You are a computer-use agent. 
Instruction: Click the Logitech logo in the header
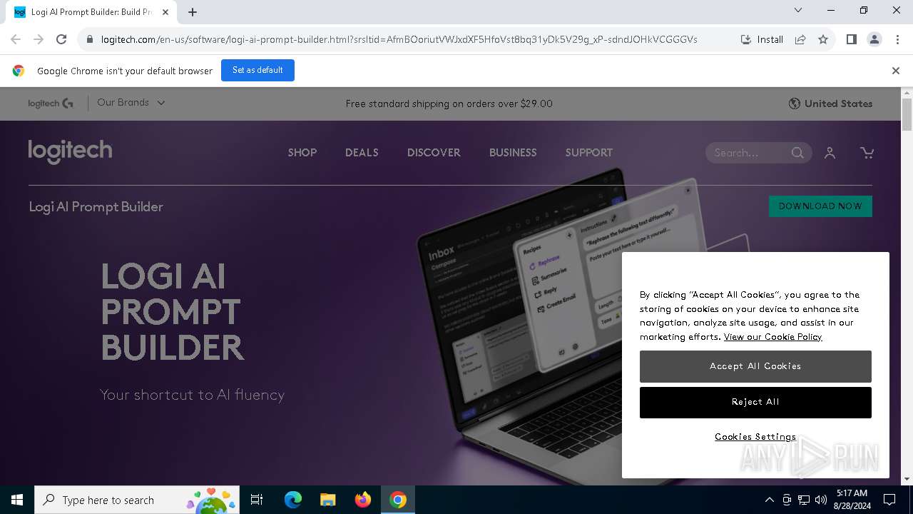coord(70,151)
